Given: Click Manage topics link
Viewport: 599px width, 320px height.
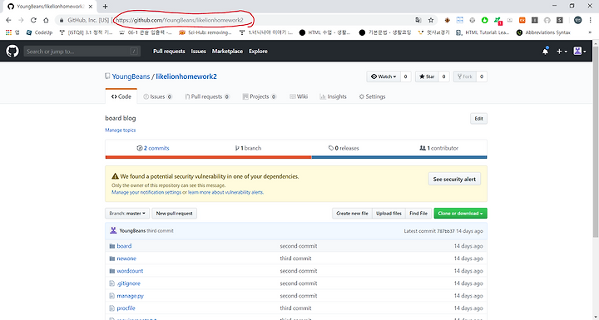Looking at the screenshot, I should [x=121, y=130].
